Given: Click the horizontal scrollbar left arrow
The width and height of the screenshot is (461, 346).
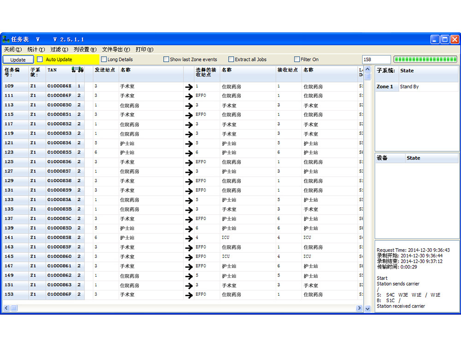Looking at the screenshot, I should coord(6,308).
